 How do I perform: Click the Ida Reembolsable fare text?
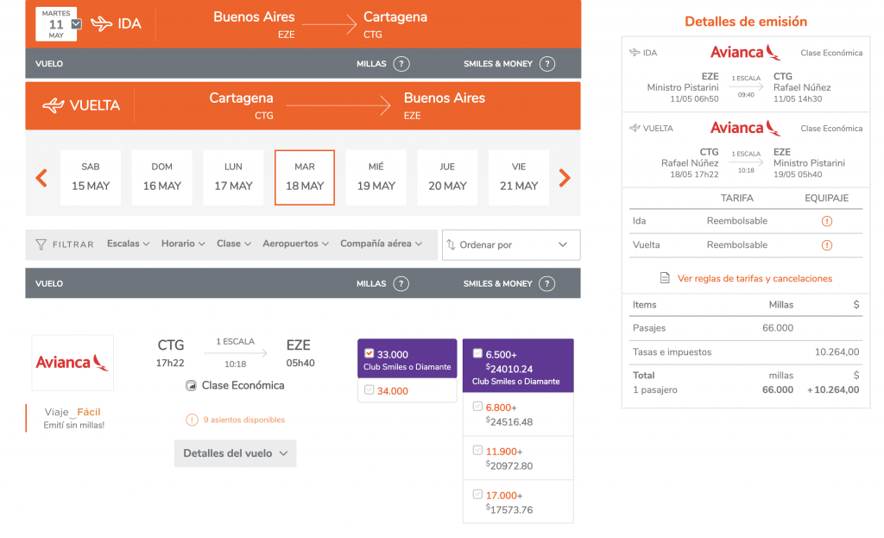pyautogui.click(x=737, y=221)
